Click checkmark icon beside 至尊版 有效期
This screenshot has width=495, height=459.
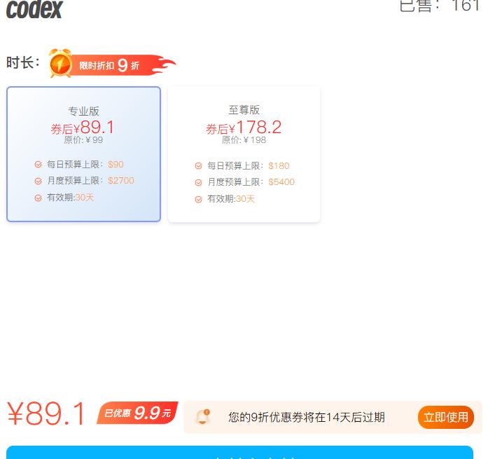(199, 199)
